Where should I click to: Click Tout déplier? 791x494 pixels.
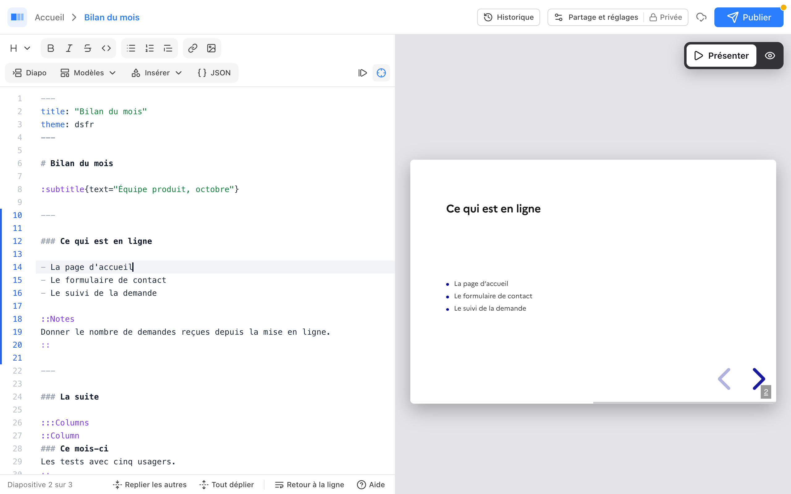[226, 484]
